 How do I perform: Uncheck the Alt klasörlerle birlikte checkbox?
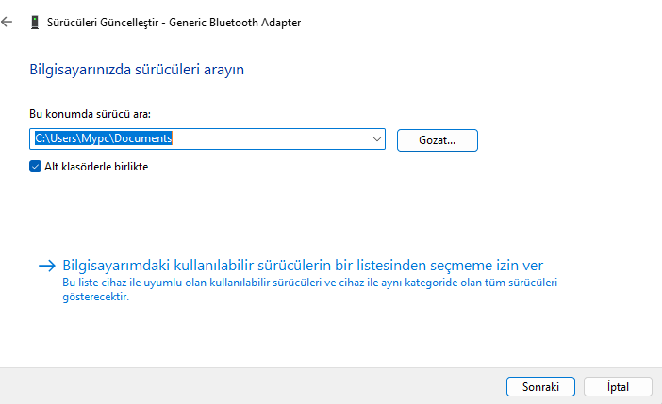coord(36,167)
